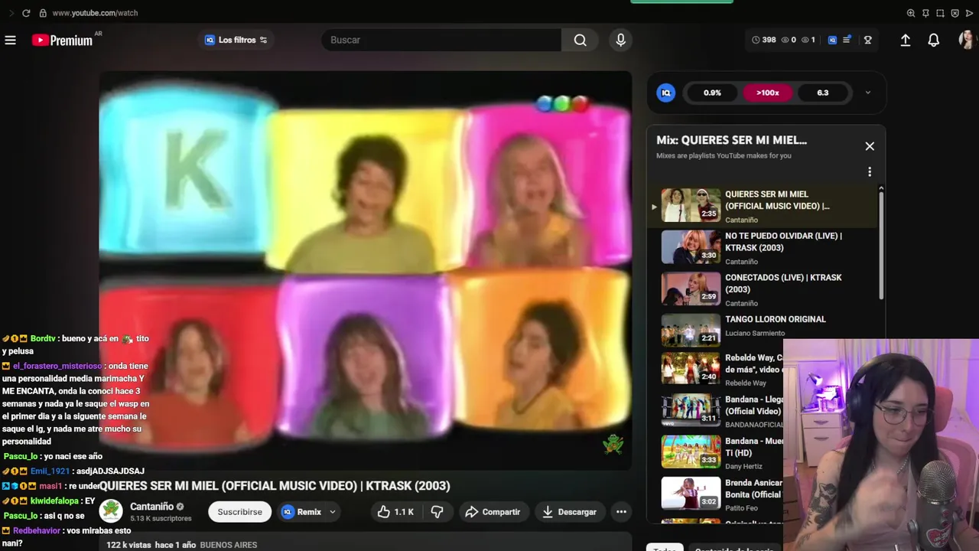The height and width of the screenshot is (551, 979).
Task: Open the Remix dropdown arrow
Action: tap(333, 512)
